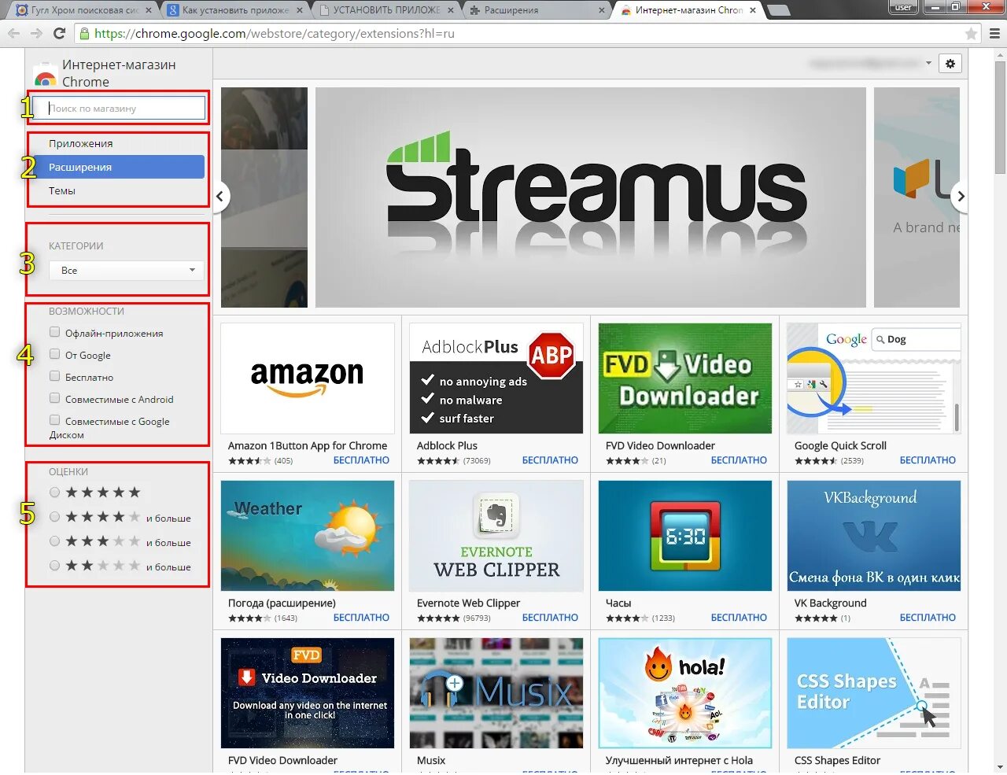Select the five-star rating filter
The image size is (1007, 775).
pos(54,493)
